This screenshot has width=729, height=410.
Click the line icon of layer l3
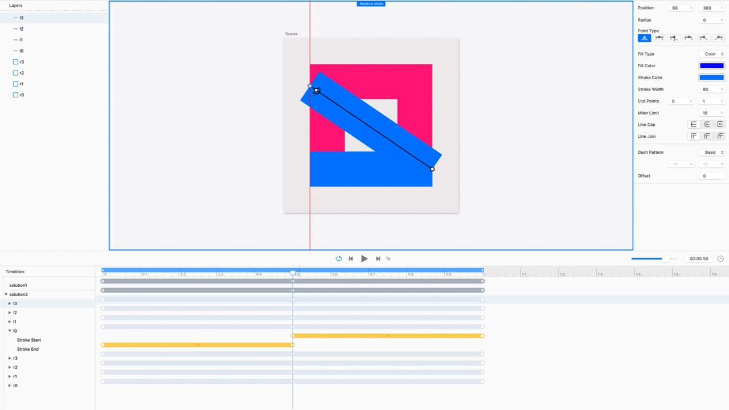[x=15, y=18]
